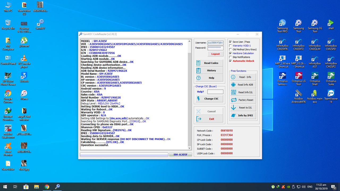Image resolution: width=340 pixels, height=191 pixels.
Task: Click Network Code value 00416010
Action: (x=227, y=131)
